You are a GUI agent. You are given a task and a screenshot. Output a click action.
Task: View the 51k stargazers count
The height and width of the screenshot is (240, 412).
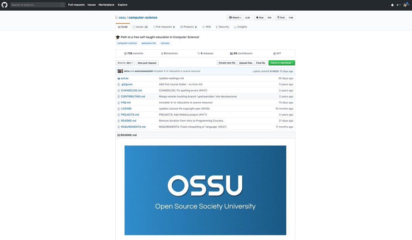[270, 17]
